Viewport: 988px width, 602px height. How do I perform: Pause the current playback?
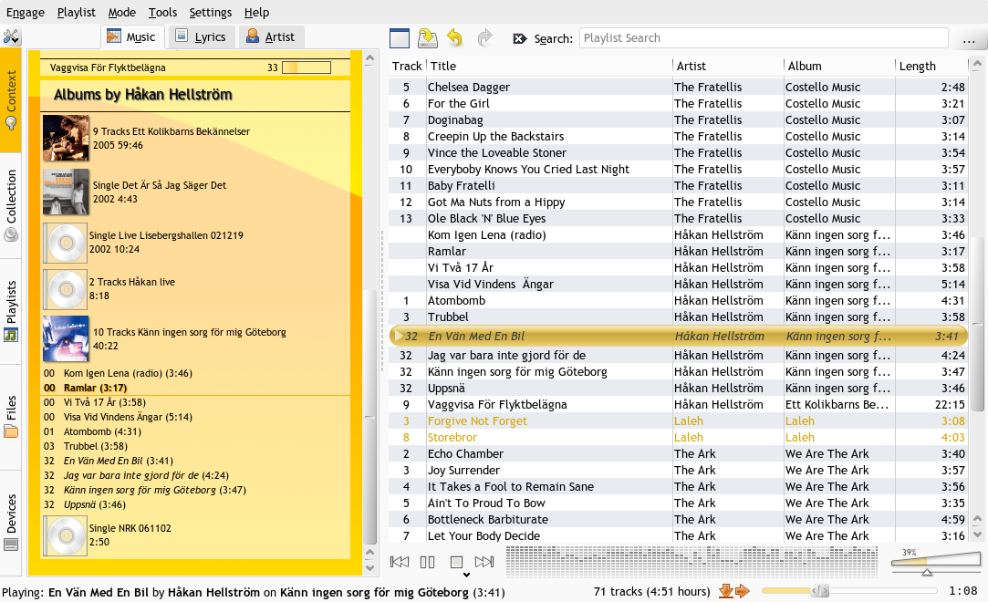(x=427, y=562)
